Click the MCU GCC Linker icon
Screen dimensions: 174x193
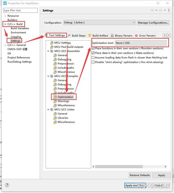click(52, 109)
